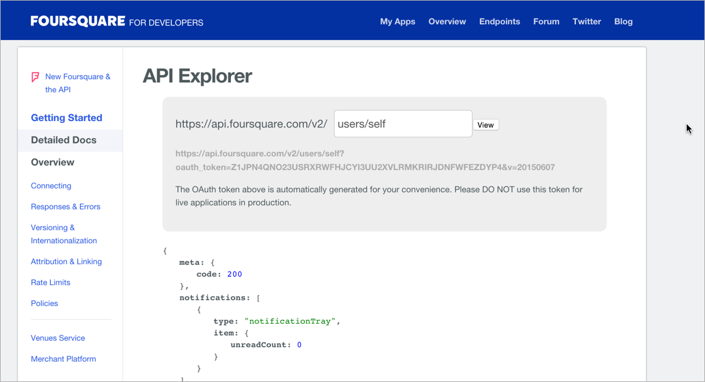Open the Rate Limits link
This screenshot has width=705, height=382.
pyautogui.click(x=50, y=282)
